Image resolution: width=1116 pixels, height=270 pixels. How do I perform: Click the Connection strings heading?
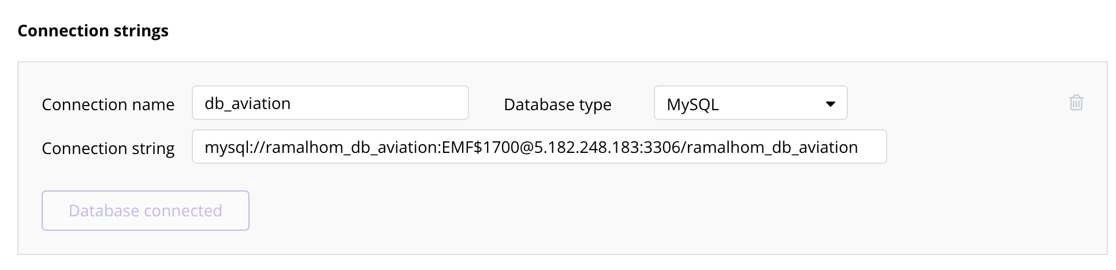[93, 31]
